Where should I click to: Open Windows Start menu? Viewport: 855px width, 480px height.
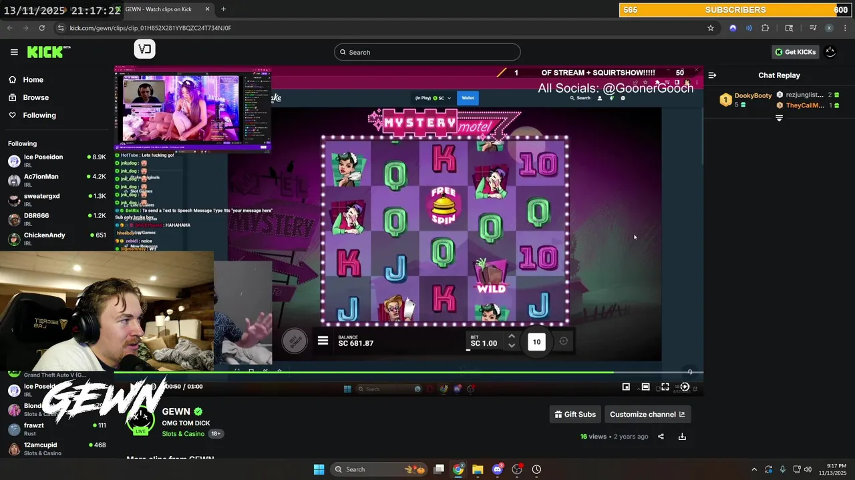click(319, 469)
